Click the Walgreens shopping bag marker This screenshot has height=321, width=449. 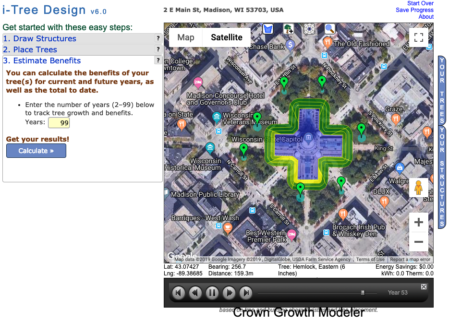click(400, 167)
